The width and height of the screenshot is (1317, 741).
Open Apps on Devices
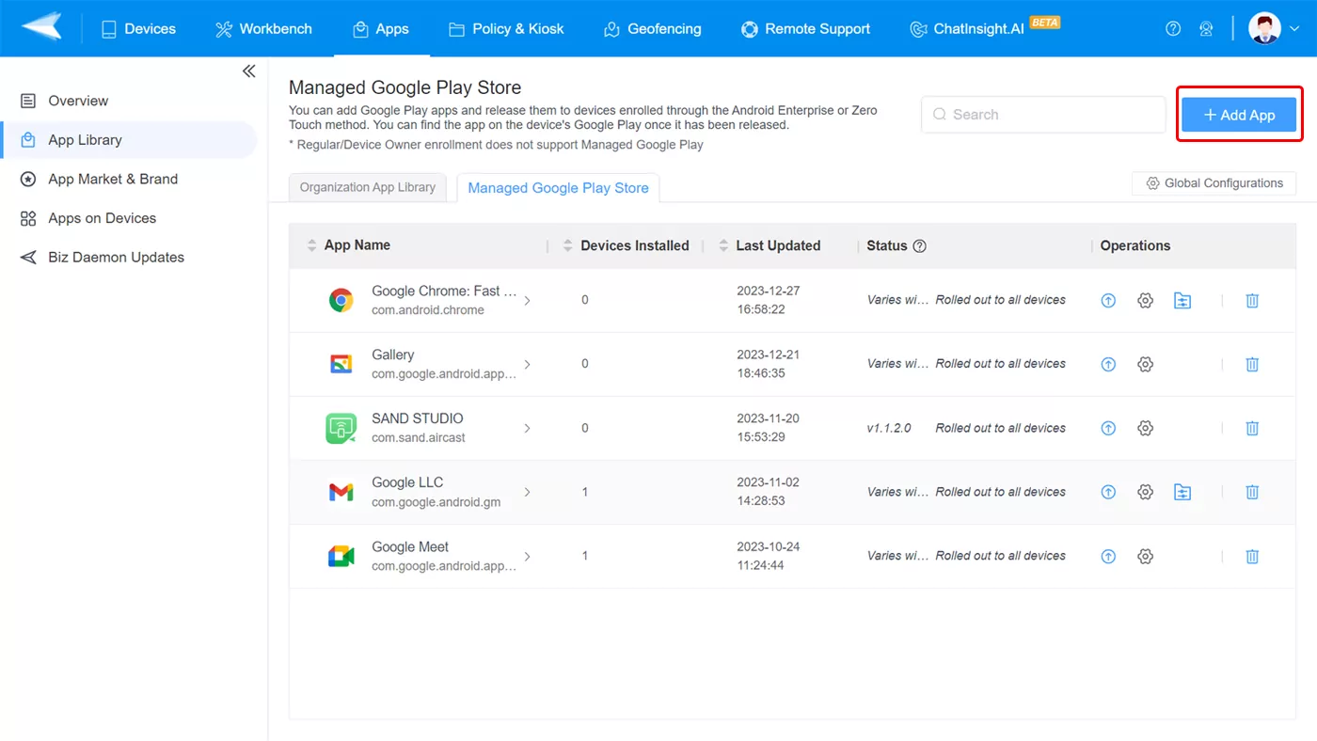(x=129, y=218)
